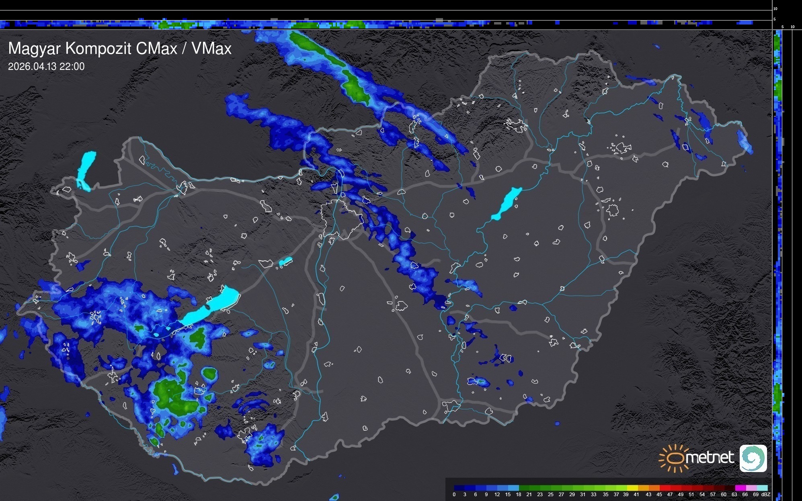
Task: Pick the magenta 63 dBZ legend swatch
Action: point(740,488)
